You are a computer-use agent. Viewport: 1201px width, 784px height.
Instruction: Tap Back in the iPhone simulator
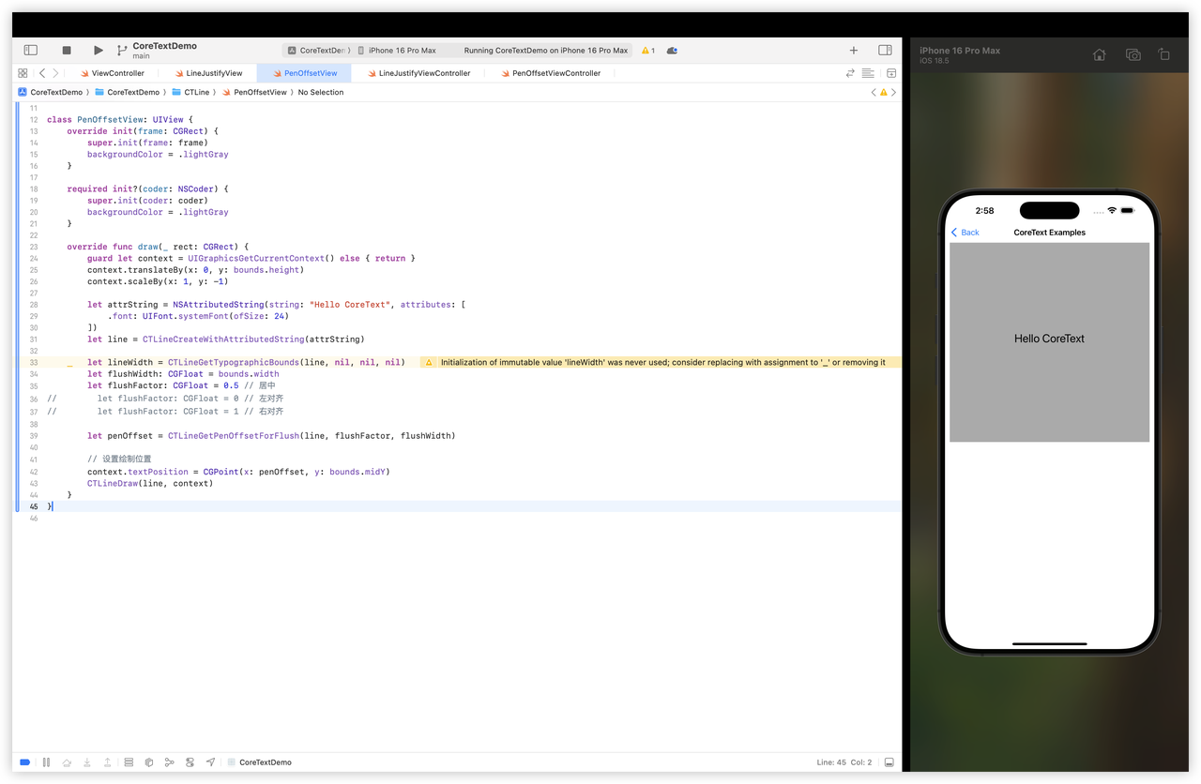965,233
